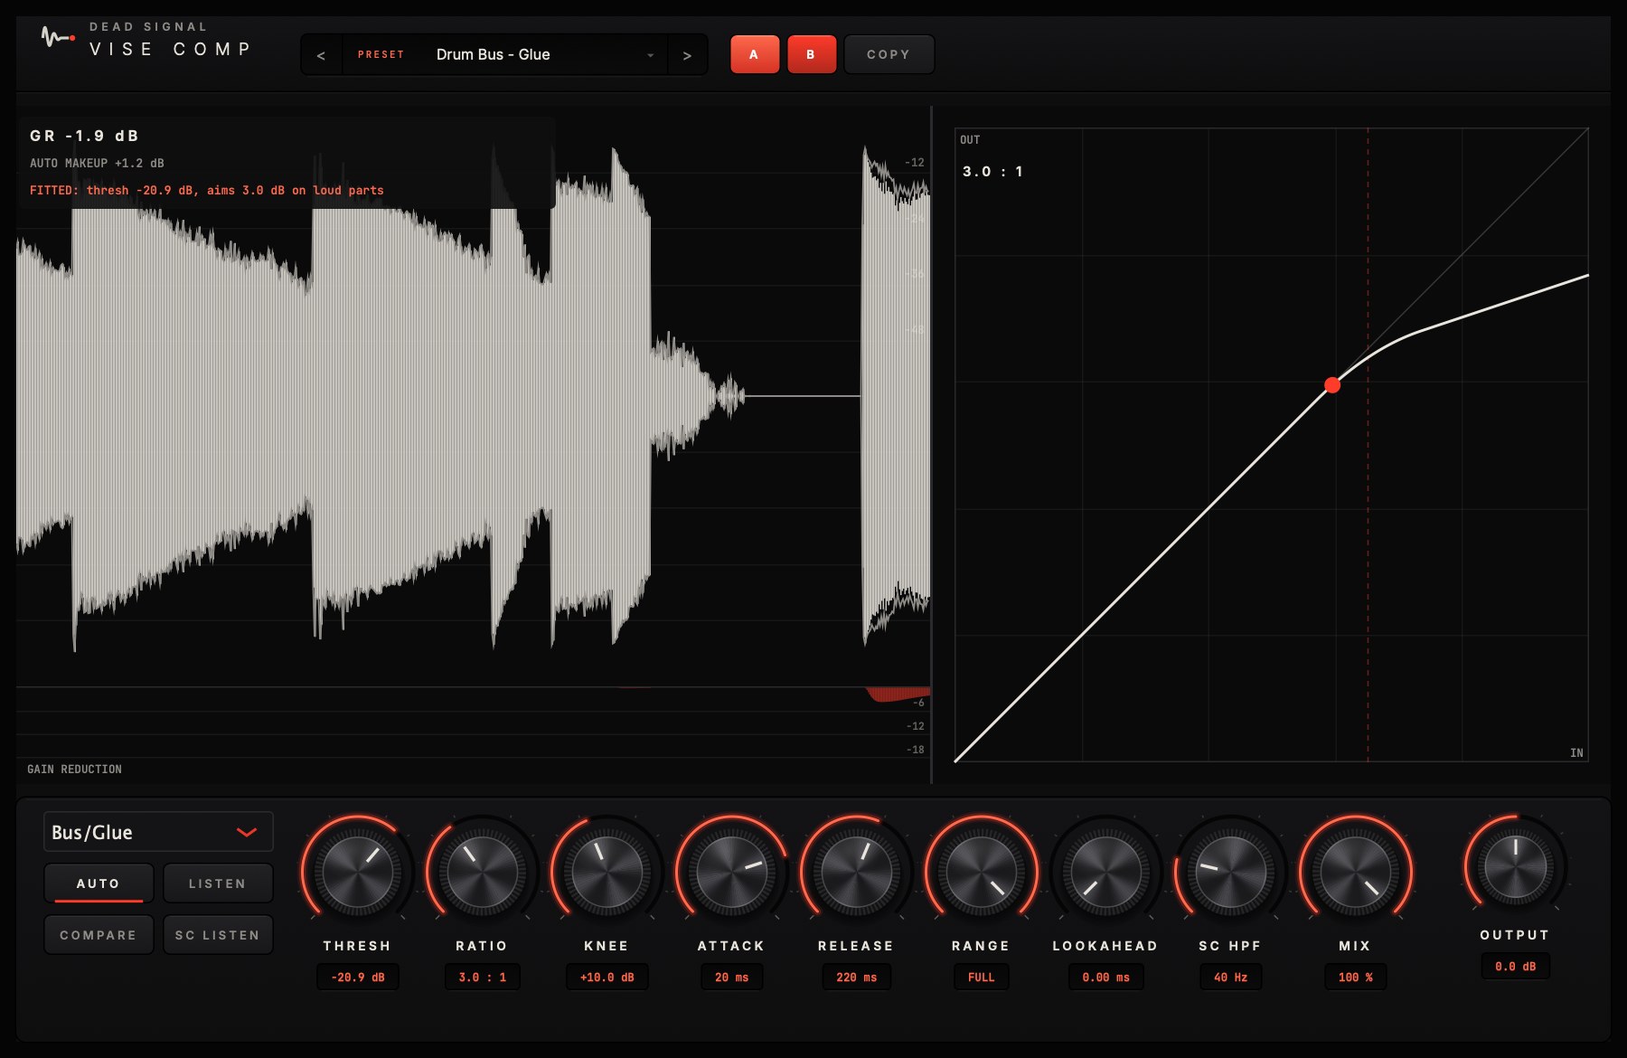Viewport: 1627px width, 1058px height.
Task: Click the FULL range value field
Action: point(982,978)
